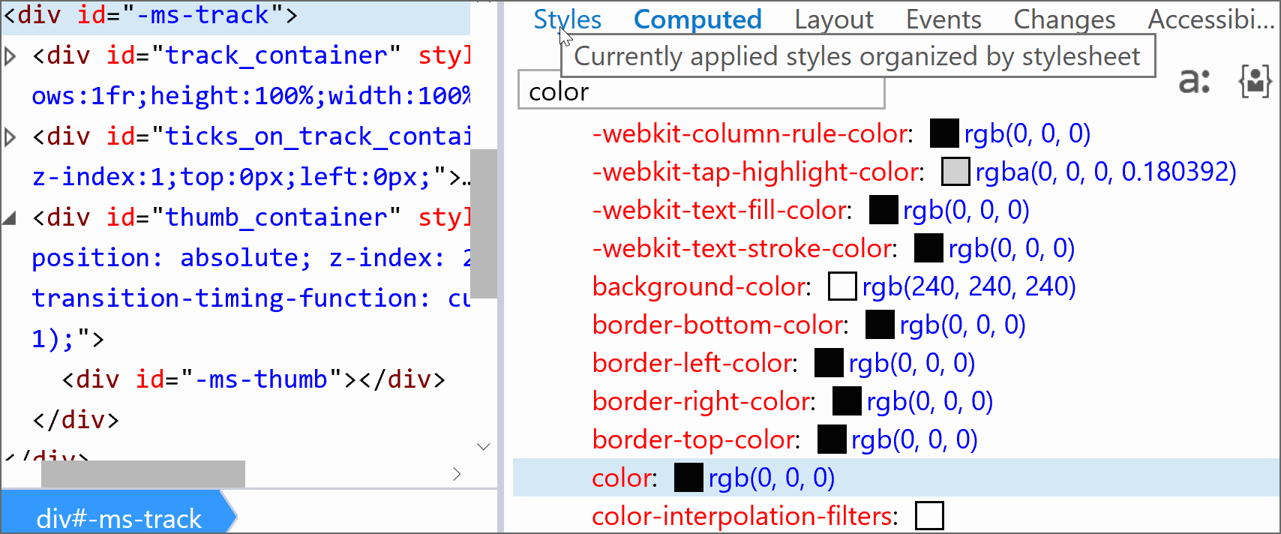The height and width of the screenshot is (534, 1281).
Task: Expand the ticks_on_track_container div node
Action: [x=10, y=137]
